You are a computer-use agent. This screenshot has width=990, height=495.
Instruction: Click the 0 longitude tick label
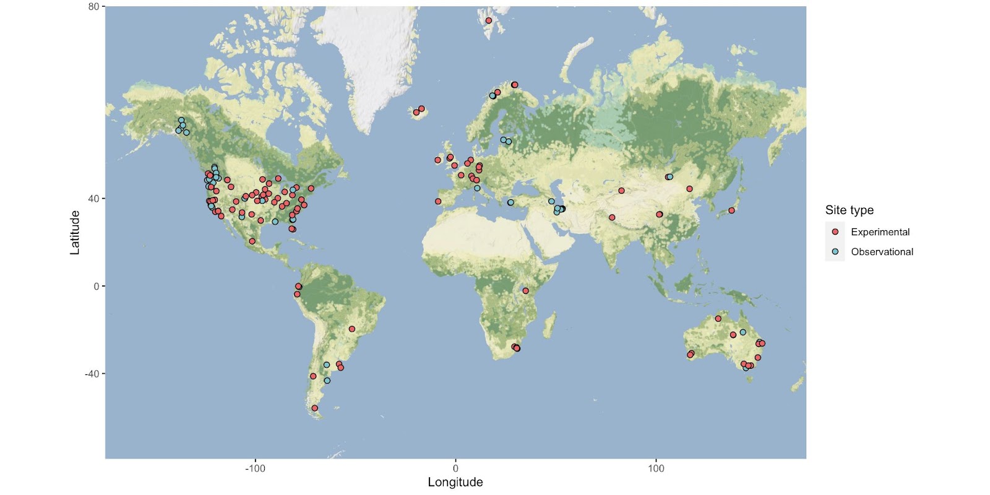point(455,468)
